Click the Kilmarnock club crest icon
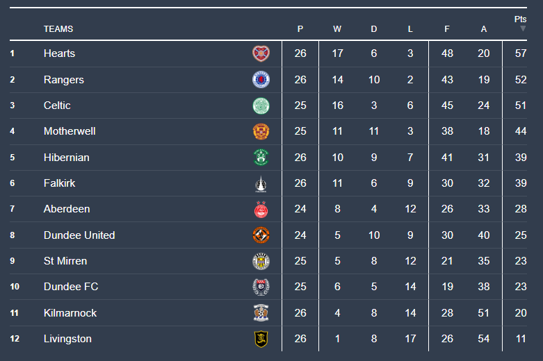 point(261,313)
